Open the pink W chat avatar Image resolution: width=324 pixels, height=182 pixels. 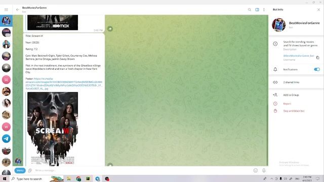[6, 127]
